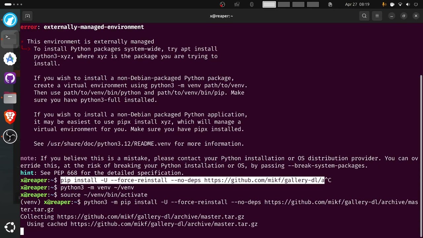Launch the compass-and-pencil app in the dock
The image size is (423, 238).
click(x=10, y=59)
